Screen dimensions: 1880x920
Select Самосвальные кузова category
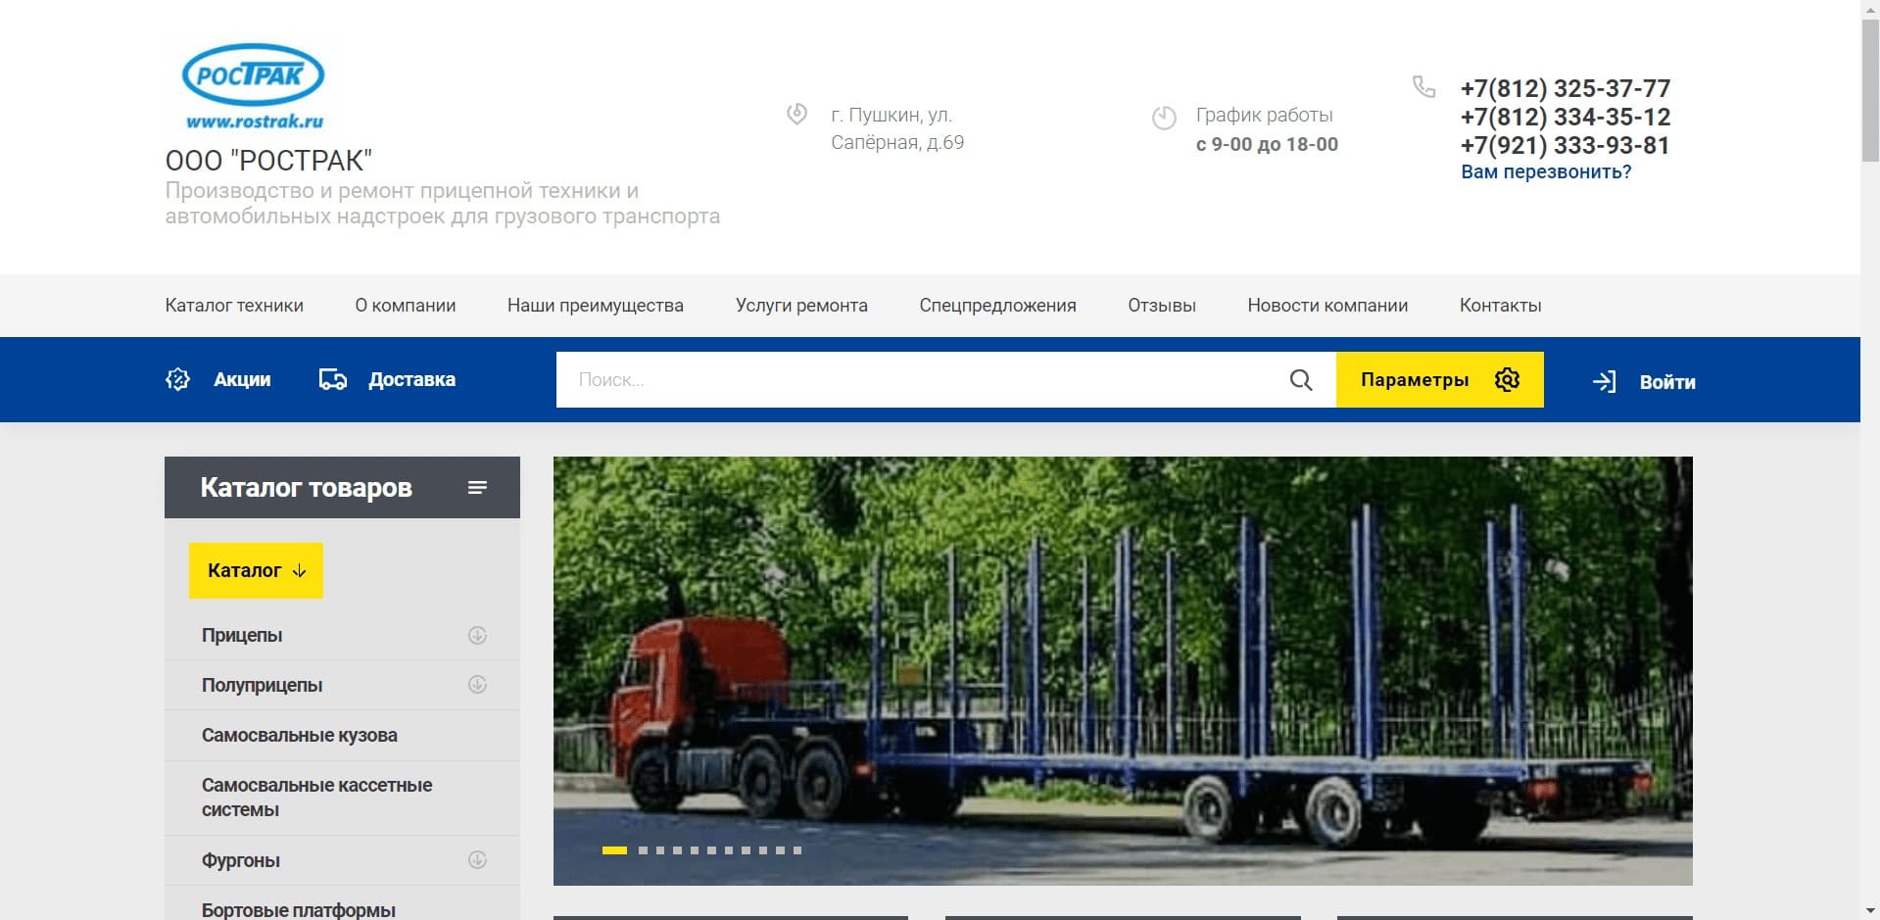click(x=300, y=735)
